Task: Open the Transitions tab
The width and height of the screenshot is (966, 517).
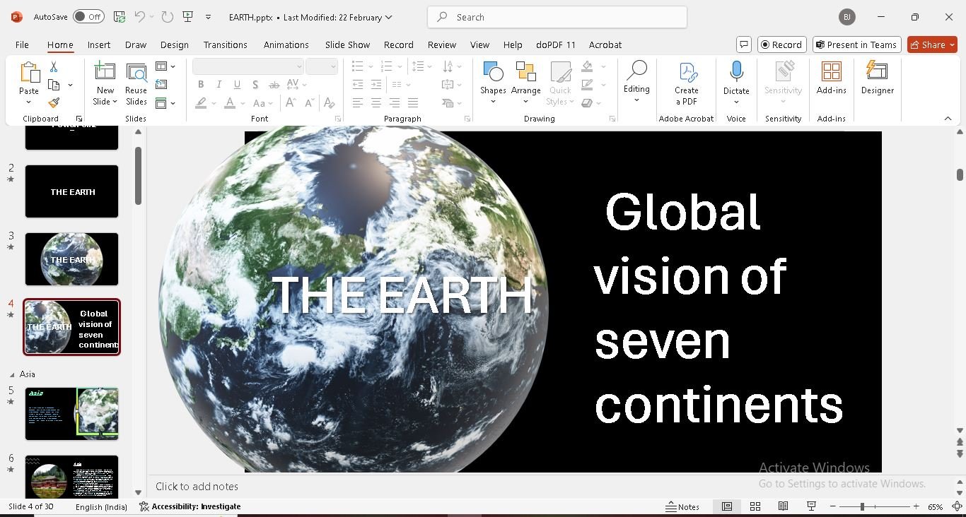Action: [225, 44]
